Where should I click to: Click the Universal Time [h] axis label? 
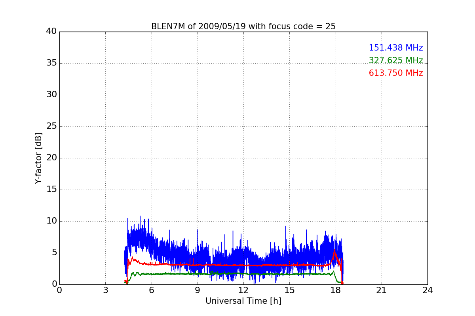coord(243,301)
